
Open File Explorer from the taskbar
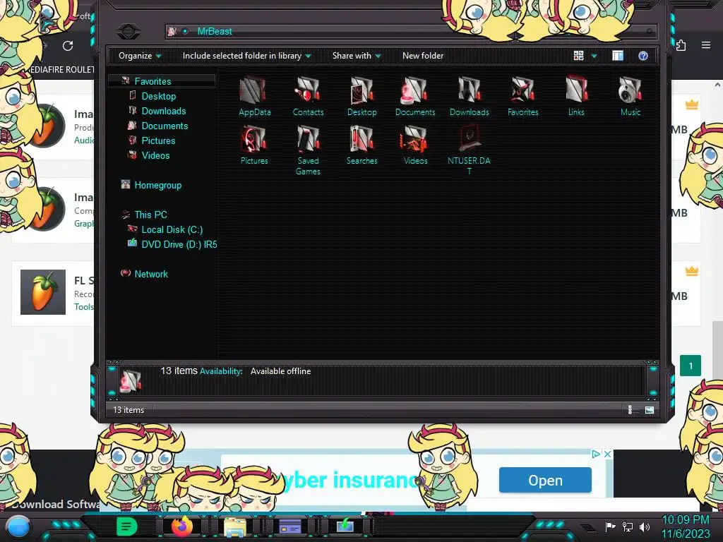234,526
